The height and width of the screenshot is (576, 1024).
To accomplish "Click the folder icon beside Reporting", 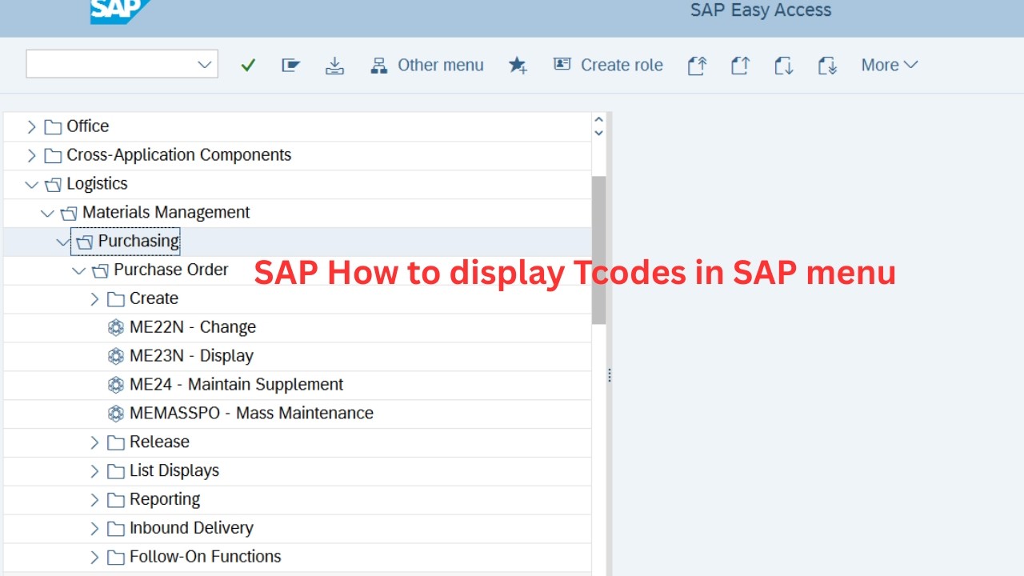I will [x=116, y=500].
